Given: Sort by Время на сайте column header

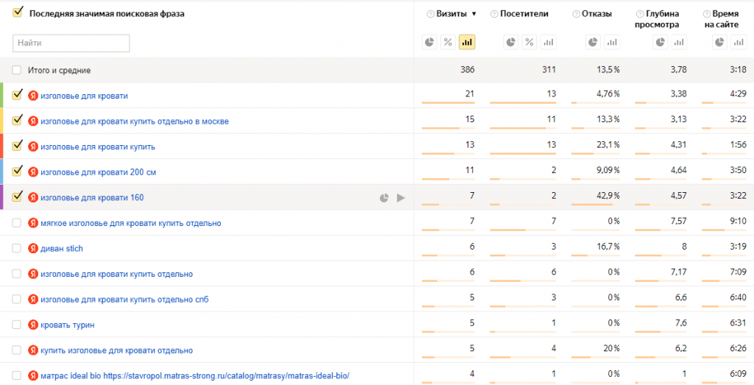Looking at the screenshot, I should click(722, 19).
